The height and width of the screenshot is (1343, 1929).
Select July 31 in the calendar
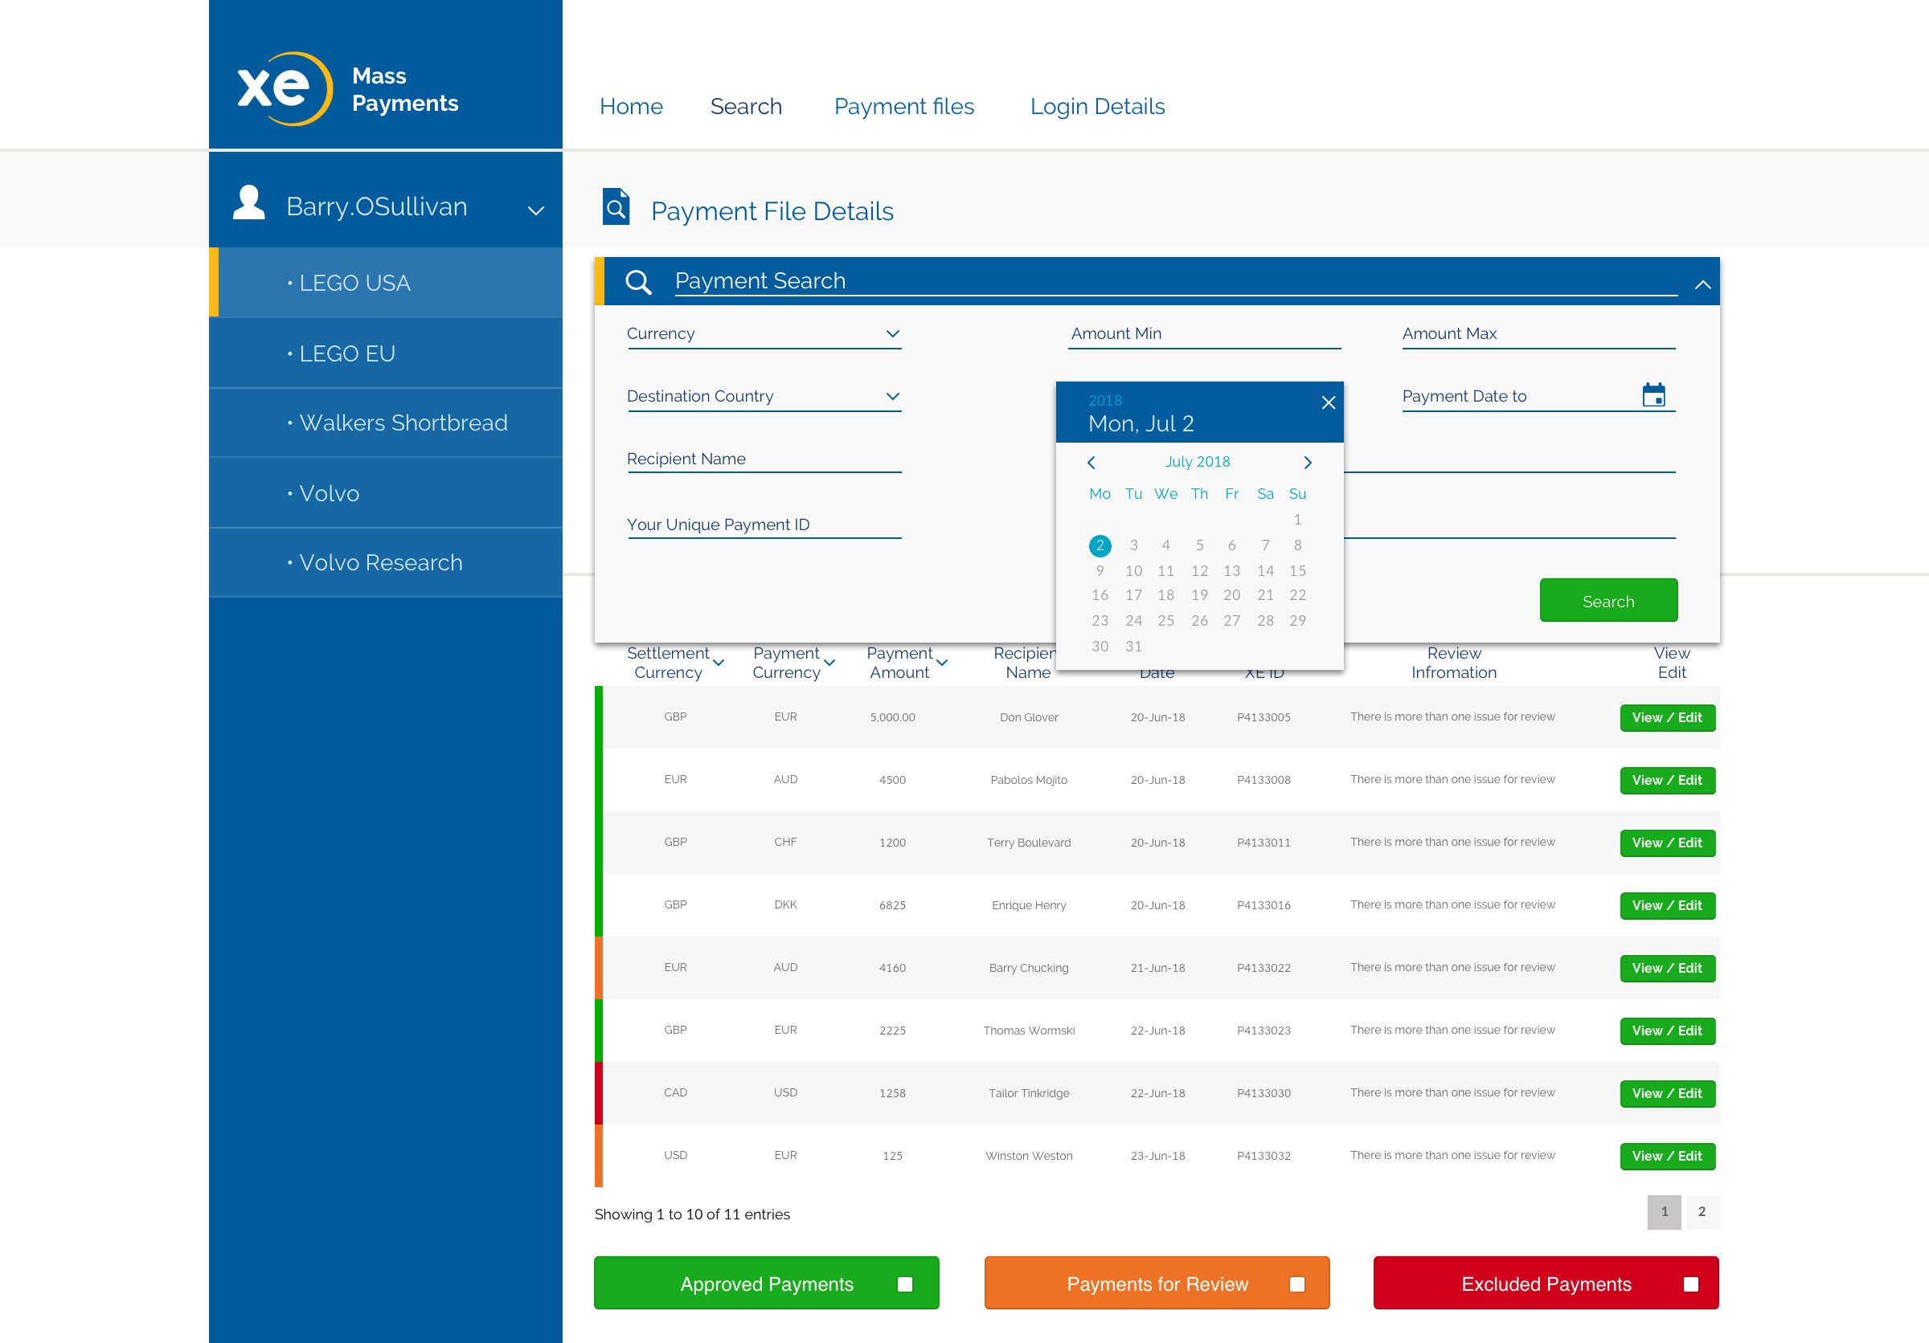1133,647
